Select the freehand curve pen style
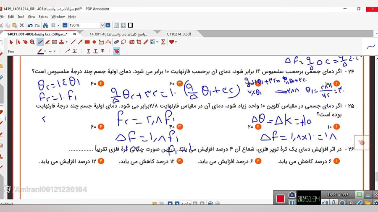The width and height of the screenshot is (378, 212). click(68, 51)
